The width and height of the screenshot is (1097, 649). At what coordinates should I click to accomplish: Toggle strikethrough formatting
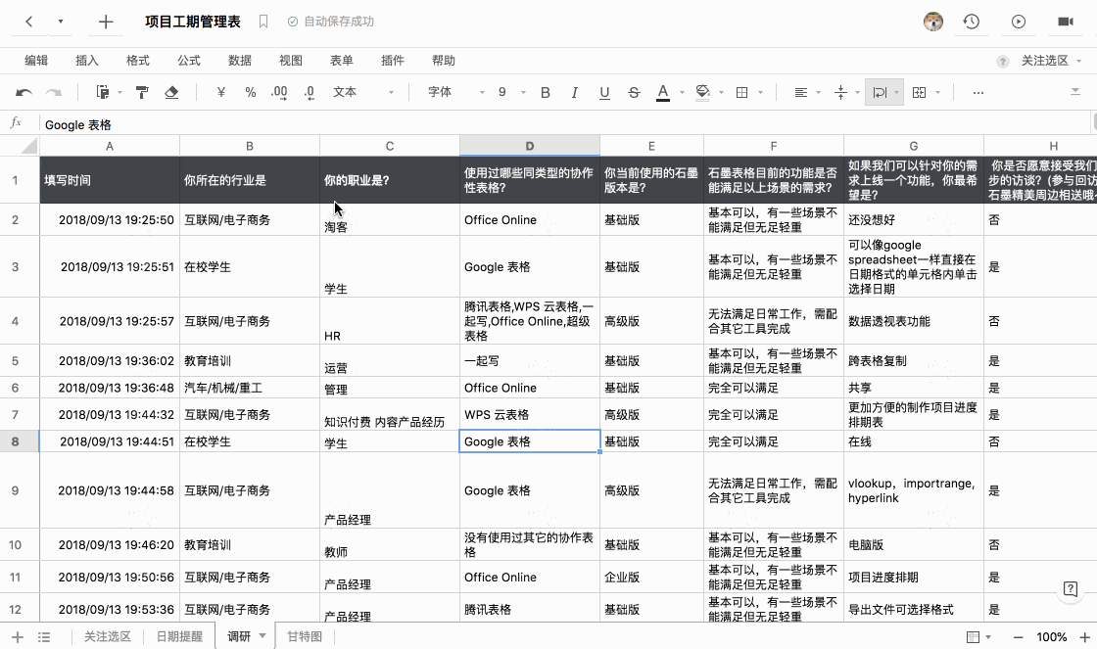pyautogui.click(x=634, y=92)
